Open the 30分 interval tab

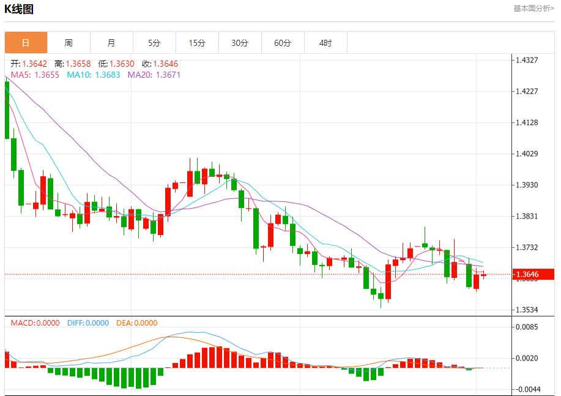coord(240,43)
